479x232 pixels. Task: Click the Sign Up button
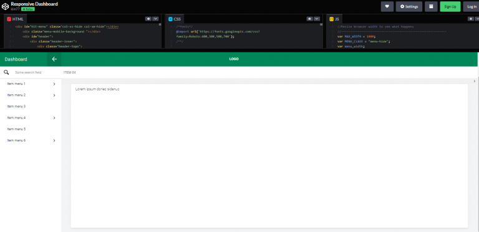450,6
